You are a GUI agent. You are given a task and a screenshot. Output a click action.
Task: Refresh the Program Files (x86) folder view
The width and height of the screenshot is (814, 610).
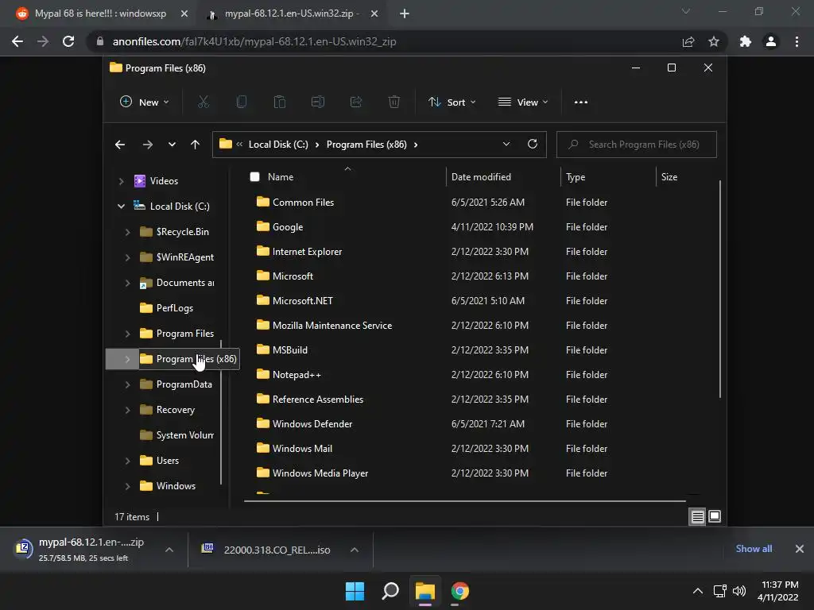click(532, 145)
